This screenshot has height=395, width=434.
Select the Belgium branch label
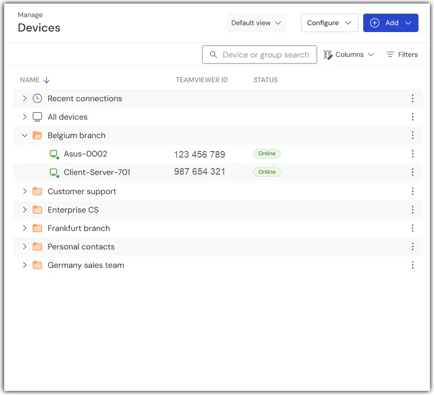click(x=76, y=135)
